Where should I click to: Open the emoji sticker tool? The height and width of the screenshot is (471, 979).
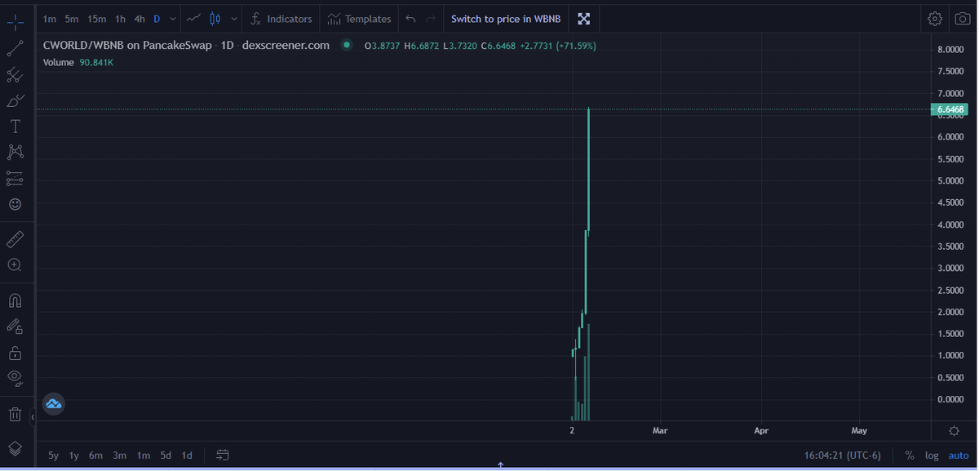point(15,204)
